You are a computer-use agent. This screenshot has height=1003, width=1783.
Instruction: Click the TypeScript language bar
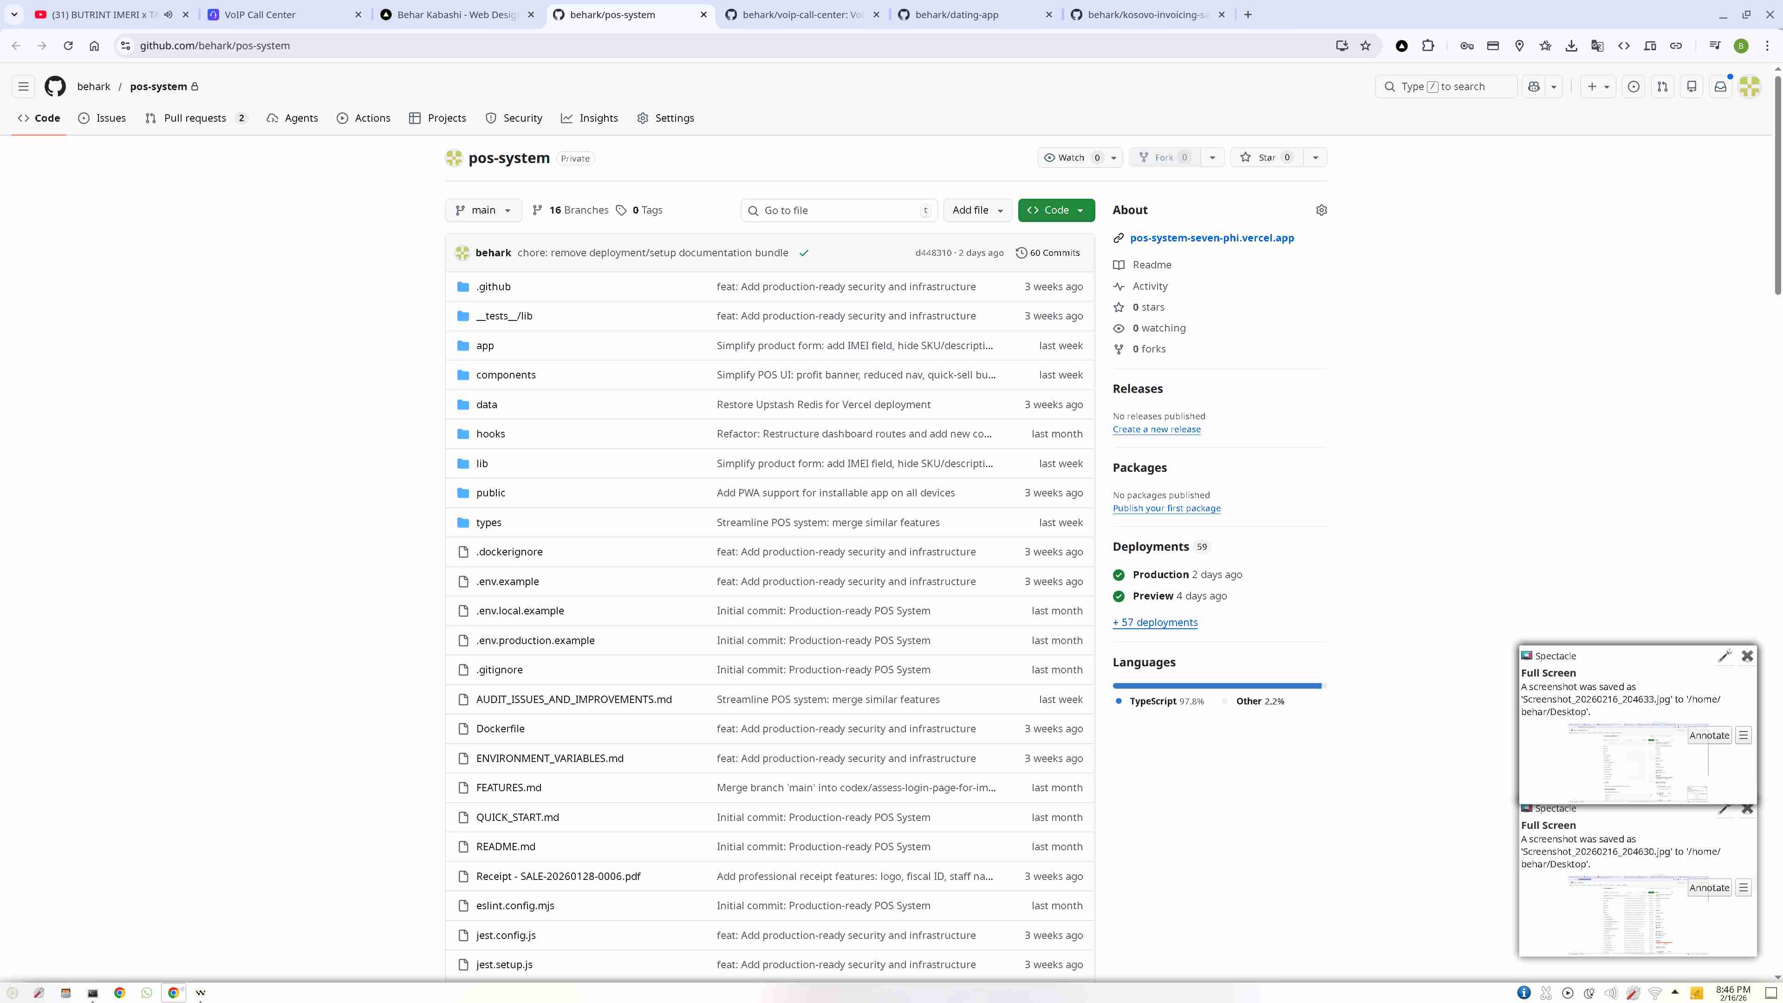[x=1217, y=686]
